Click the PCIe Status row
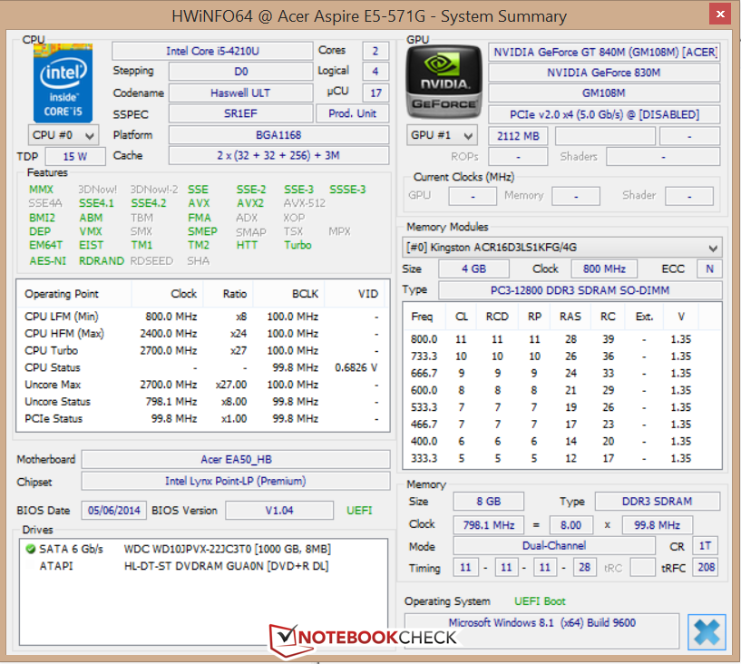 tap(202, 419)
